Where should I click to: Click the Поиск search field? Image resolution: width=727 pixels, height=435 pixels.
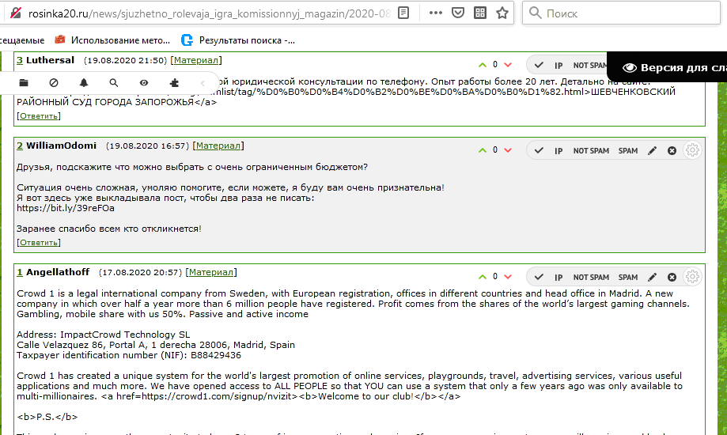click(x=621, y=13)
